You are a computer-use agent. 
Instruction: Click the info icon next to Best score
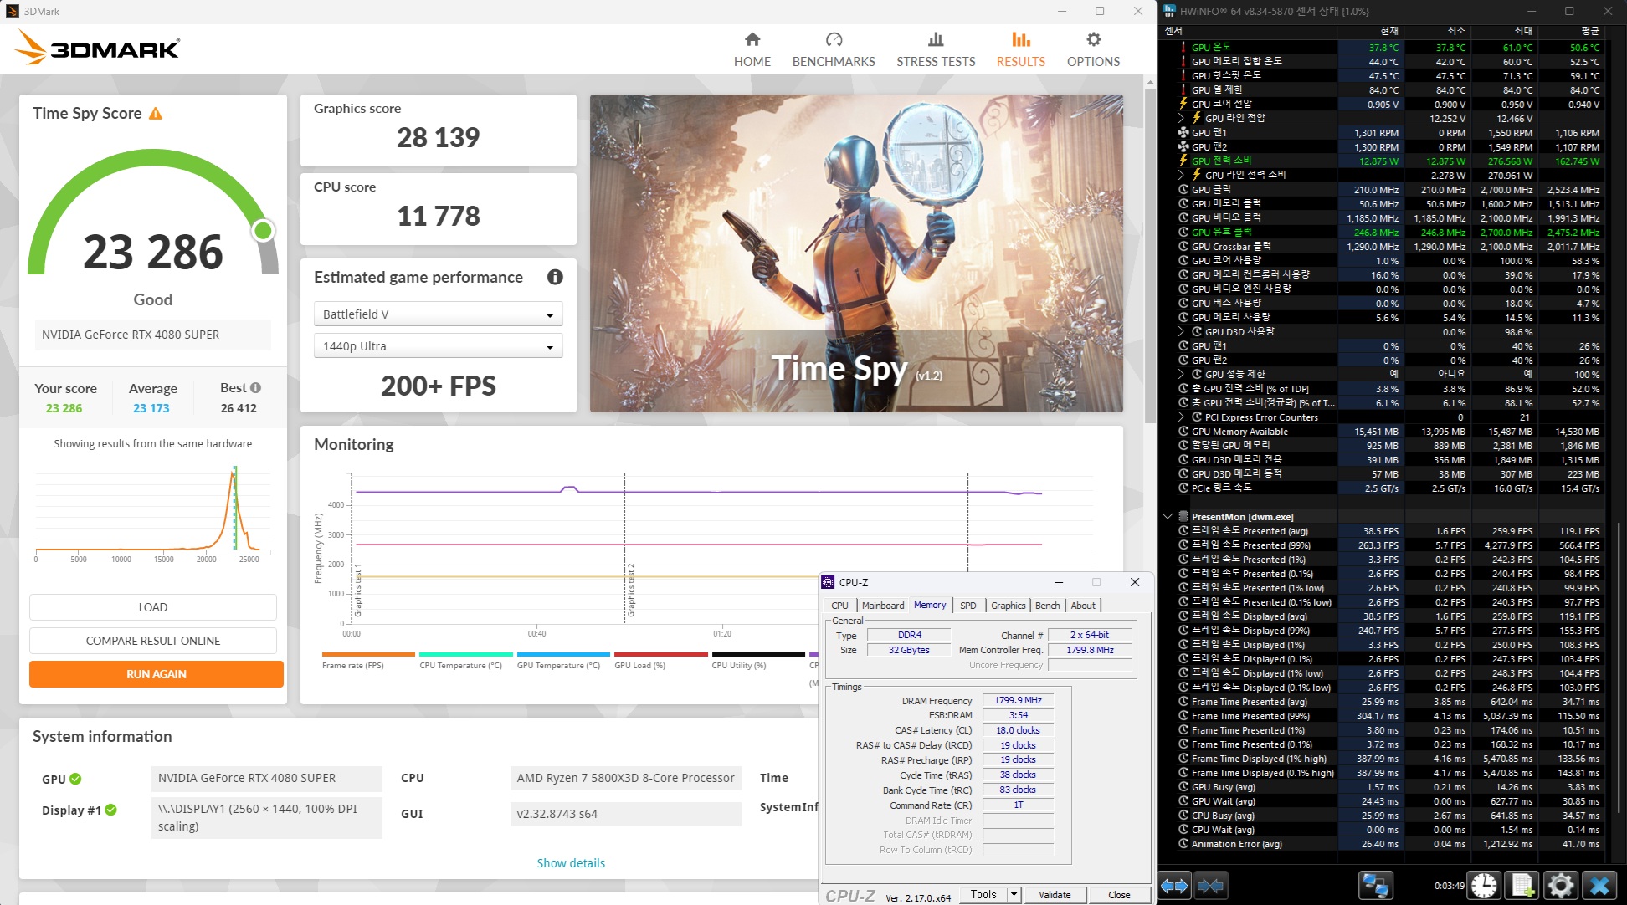255,388
